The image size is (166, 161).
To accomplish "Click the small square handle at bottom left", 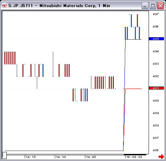I will coord(4,155).
